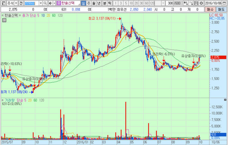Screen dimensions: 228x145
Task: Click the magnifier stock search icon
Action: pyautogui.click(x=45, y=3)
